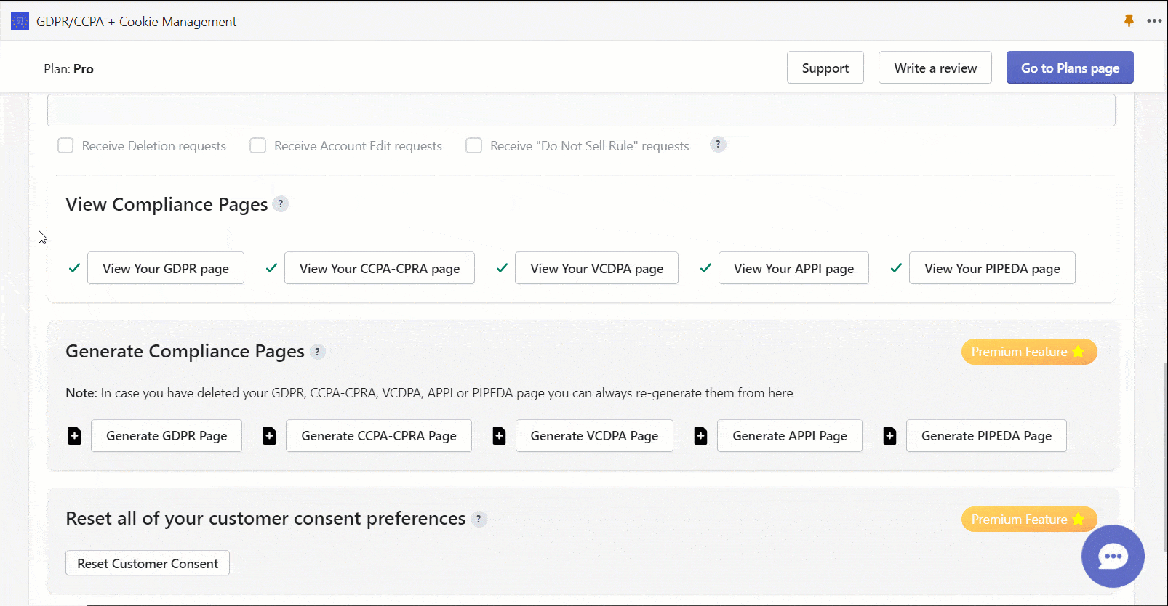Image resolution: width=1168 pixels, height=606 pixels.
Task: Click document-plus icon beside Generate APPI Page
Action: point(700,436)
